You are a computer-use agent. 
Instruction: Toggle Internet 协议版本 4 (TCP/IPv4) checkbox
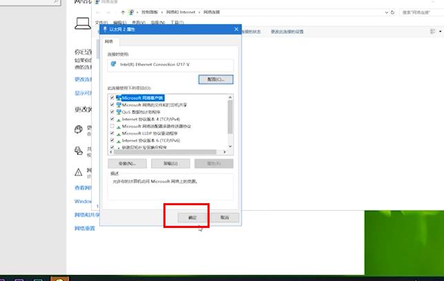point(112,119)
